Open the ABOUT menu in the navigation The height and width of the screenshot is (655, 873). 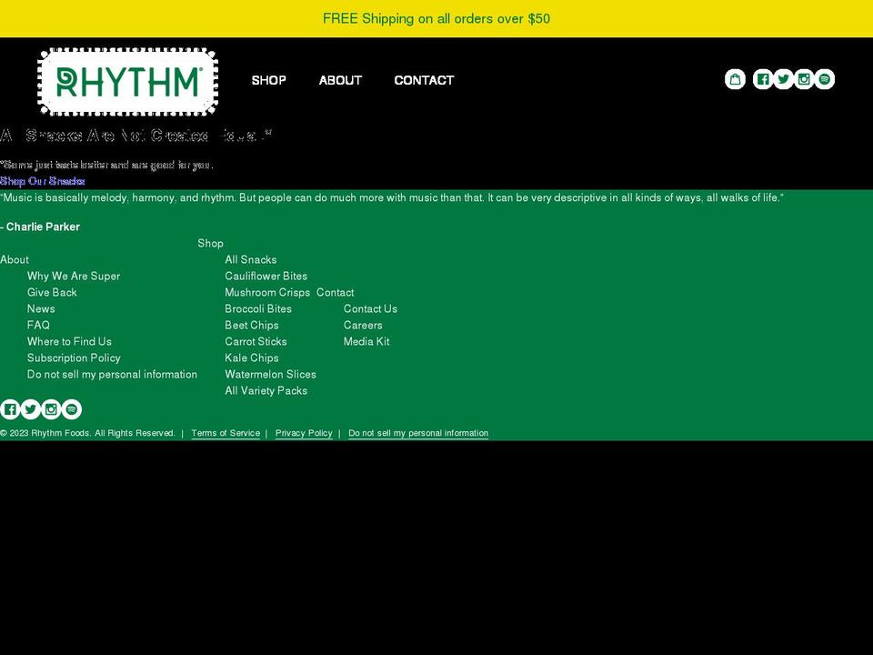[340, 80]
